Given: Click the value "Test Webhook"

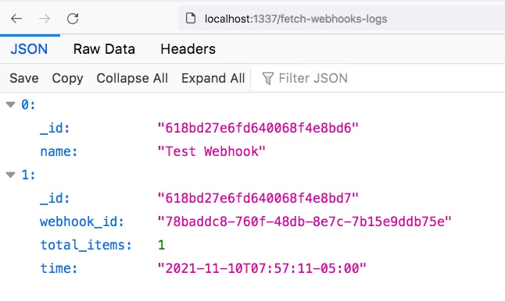Looking at the screenshot, I should click(x=211, y=151).
